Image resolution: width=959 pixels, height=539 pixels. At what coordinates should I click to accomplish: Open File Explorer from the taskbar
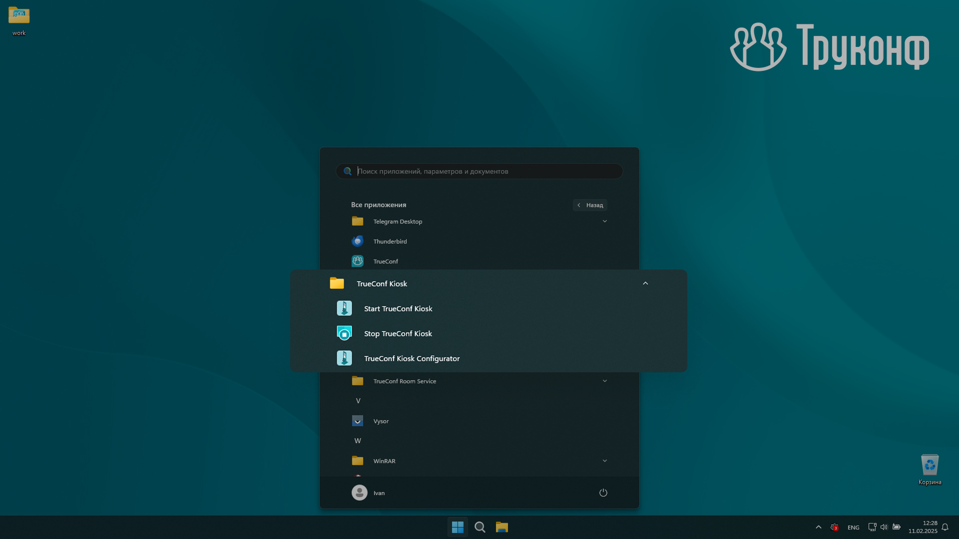click(x=502, y=527)
